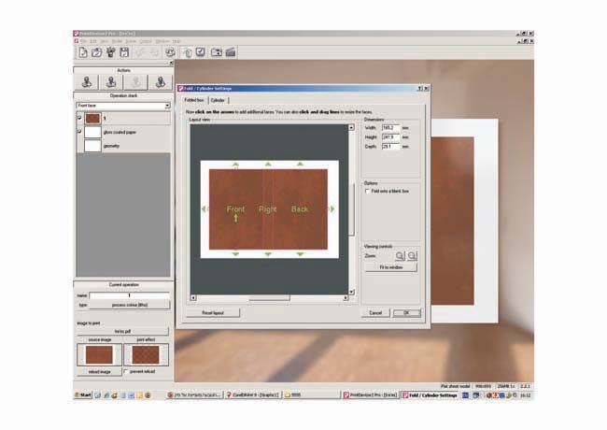Click Cancel in Fold / Cylinder Settings
Screen dimensions: 607x430
click(x=375, y=312)
